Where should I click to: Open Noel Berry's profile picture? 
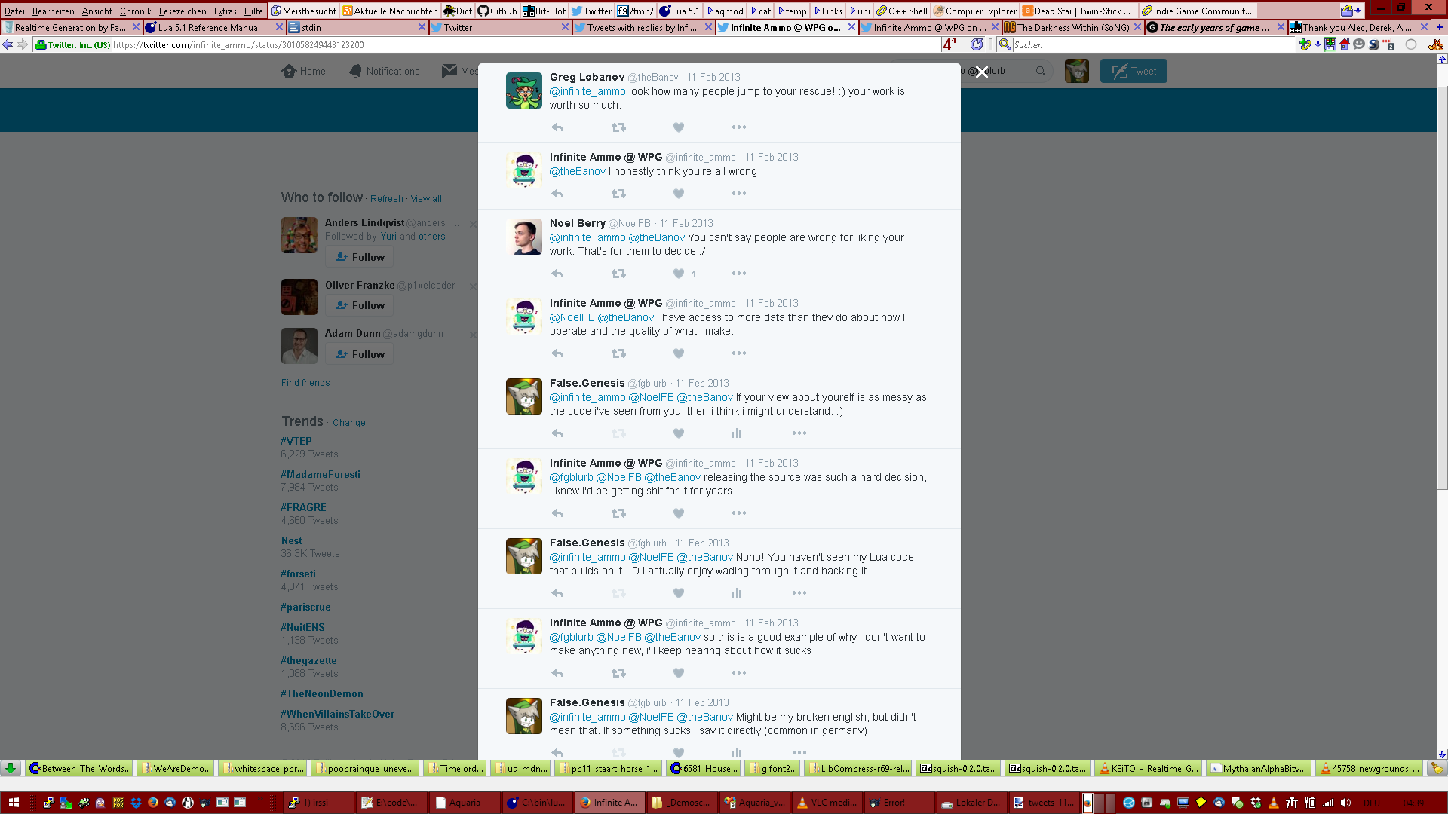coord(524,237)
